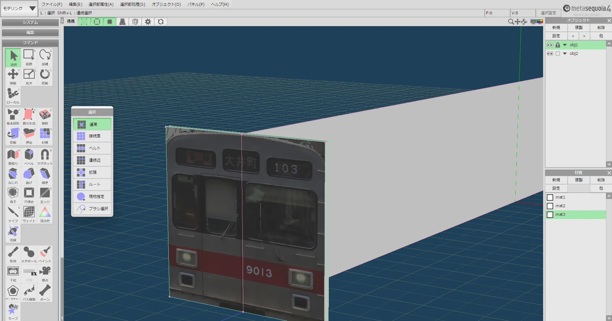The height and width of the screenshot is (321, 612).
Task: Pick the Bevel (ベベル) tool
Action: pos(29,157)
